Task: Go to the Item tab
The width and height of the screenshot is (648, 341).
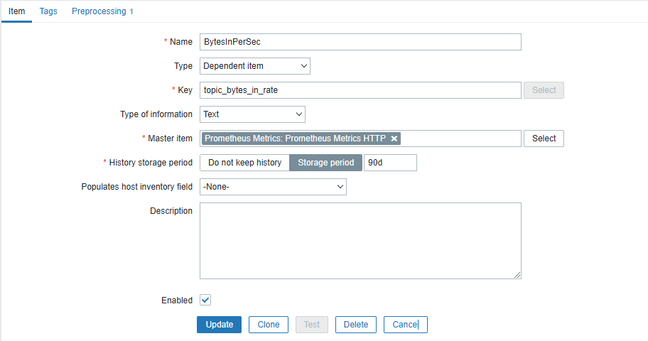Action: (16, 11)
